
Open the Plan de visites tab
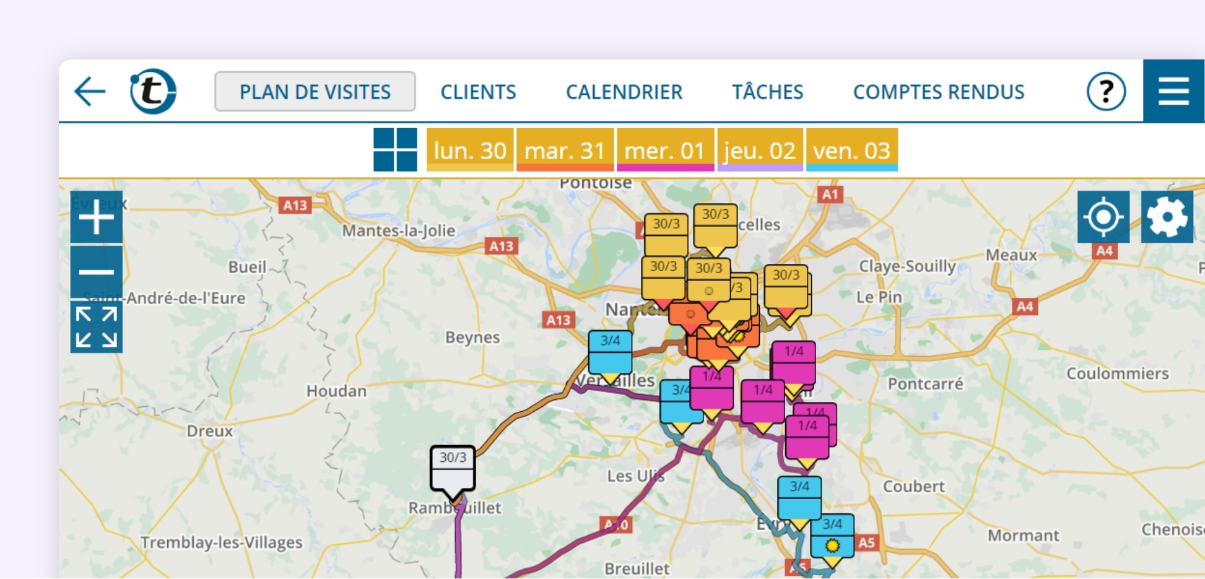click(x=315, y=92)
